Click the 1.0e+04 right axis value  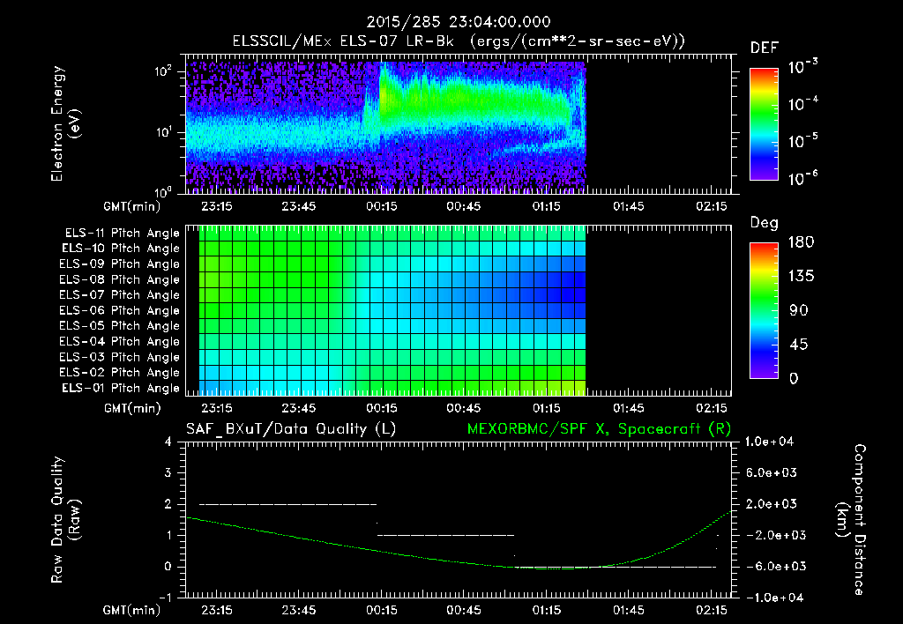[x=769, y=442]
